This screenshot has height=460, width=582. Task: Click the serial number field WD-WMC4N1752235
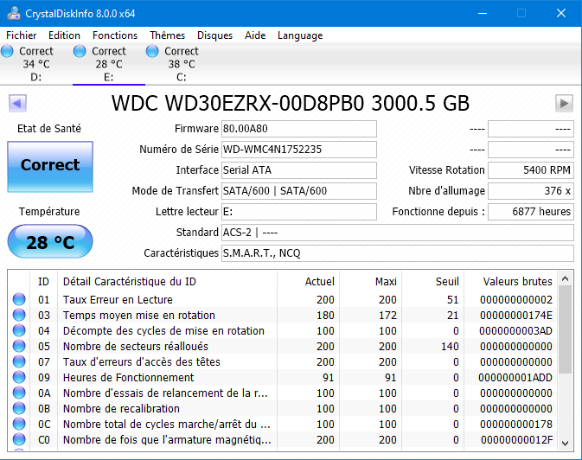click(299, 150)
